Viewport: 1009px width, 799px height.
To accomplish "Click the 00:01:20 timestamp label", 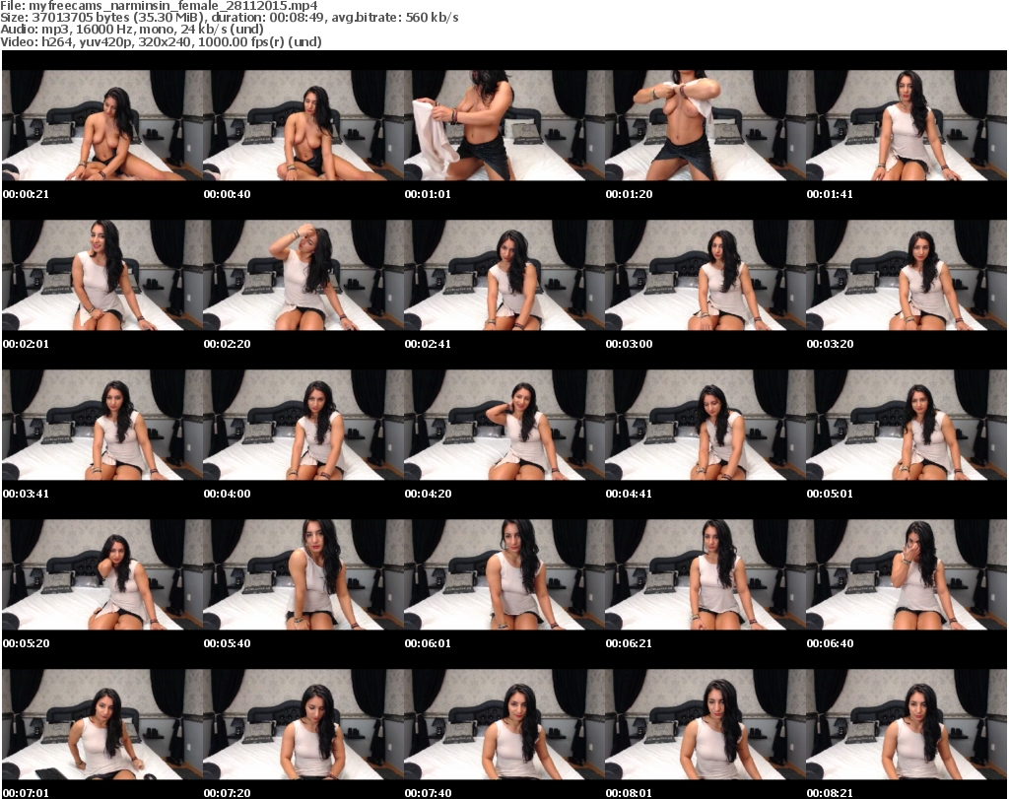I will [x=629, y=194].
